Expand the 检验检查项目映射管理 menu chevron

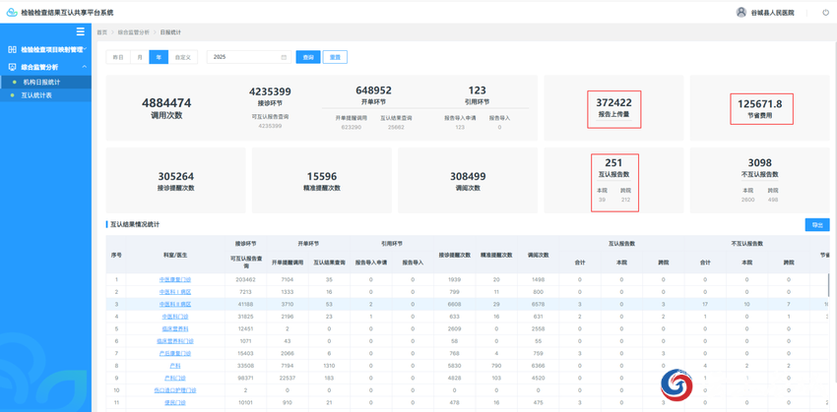85,49
